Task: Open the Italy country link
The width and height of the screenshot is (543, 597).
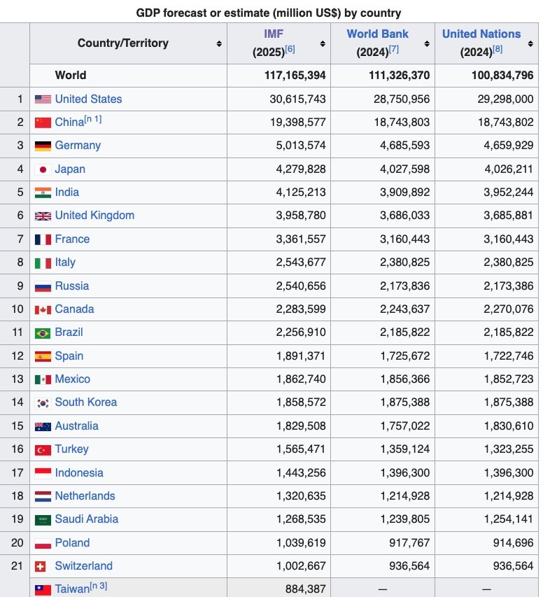Action: (x=65, y=262)
